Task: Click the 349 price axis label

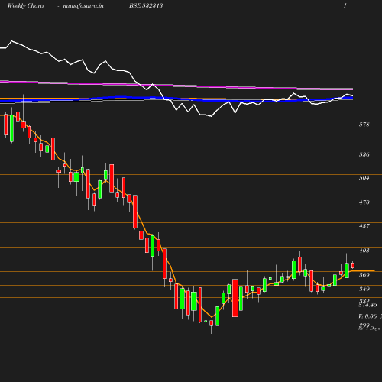Action: [x=364, y=289]
